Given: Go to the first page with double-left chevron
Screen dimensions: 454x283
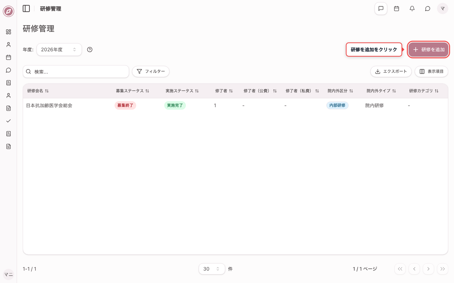Looking at the screenshot, I should coord(400,269).
